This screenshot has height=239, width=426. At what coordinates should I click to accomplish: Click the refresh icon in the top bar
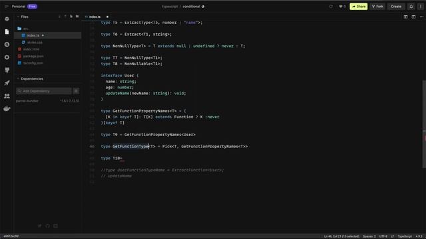tap(331, 7)
